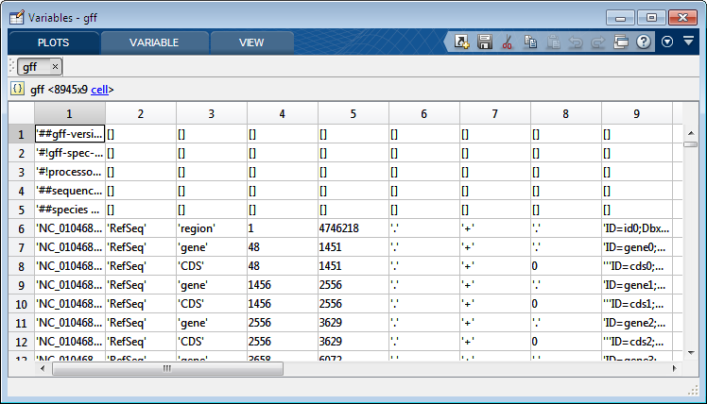This screenshot has height=404, width=707.
Task: Click the Undo arrow icon
Action: [576, 42]
